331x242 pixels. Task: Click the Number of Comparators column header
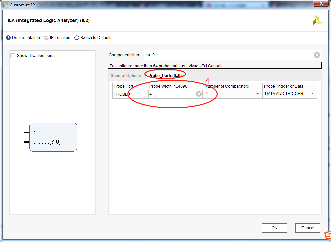pos(233,86)
